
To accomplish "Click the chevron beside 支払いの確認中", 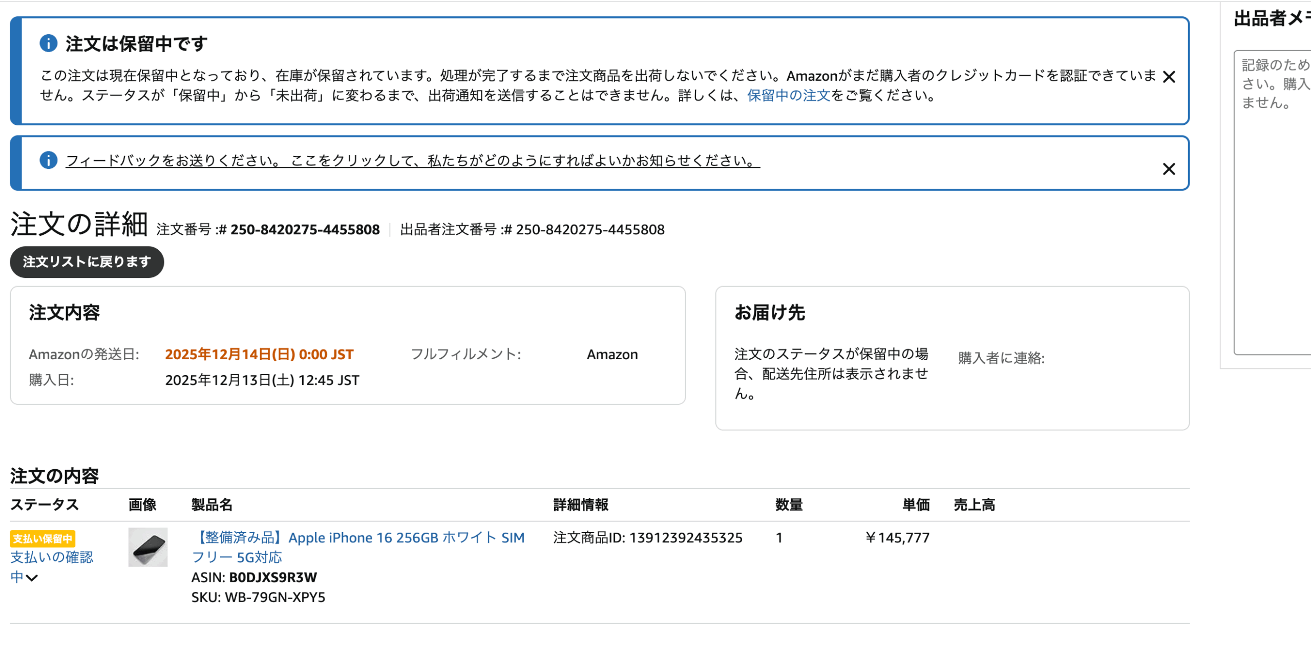I will point(32,578).
